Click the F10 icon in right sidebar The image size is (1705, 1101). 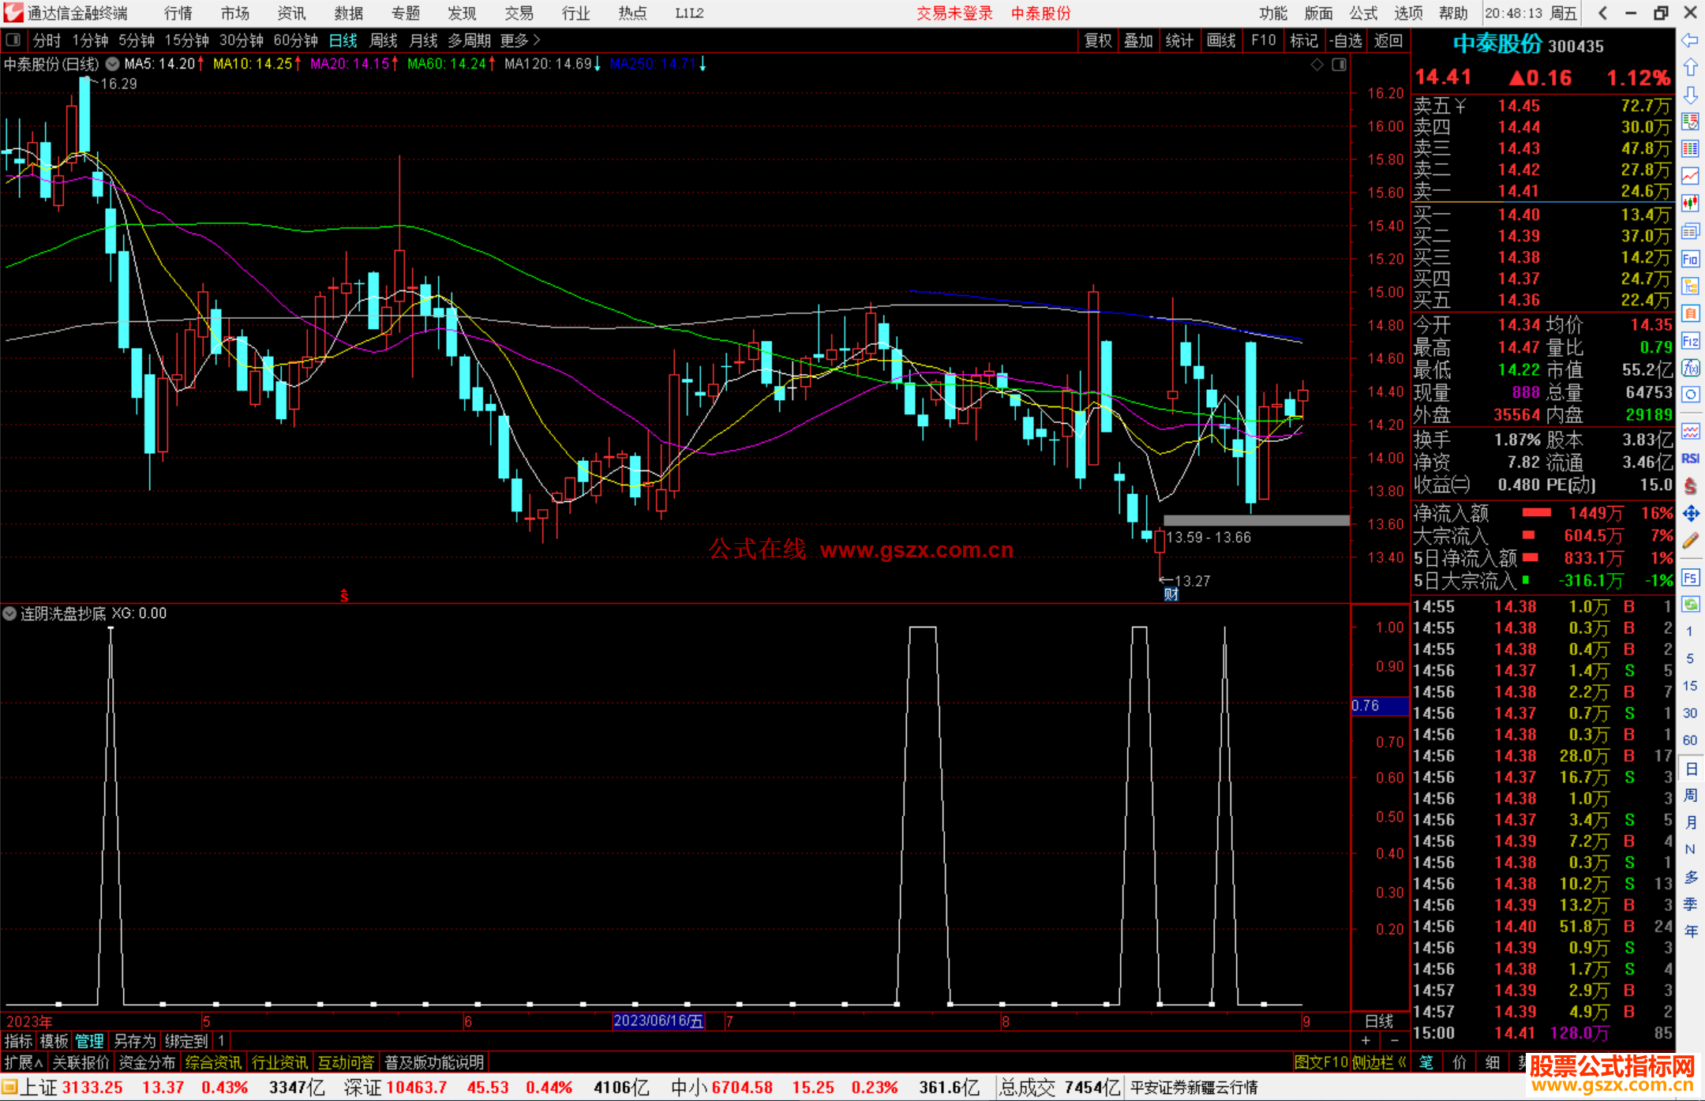coord(1690,260)
